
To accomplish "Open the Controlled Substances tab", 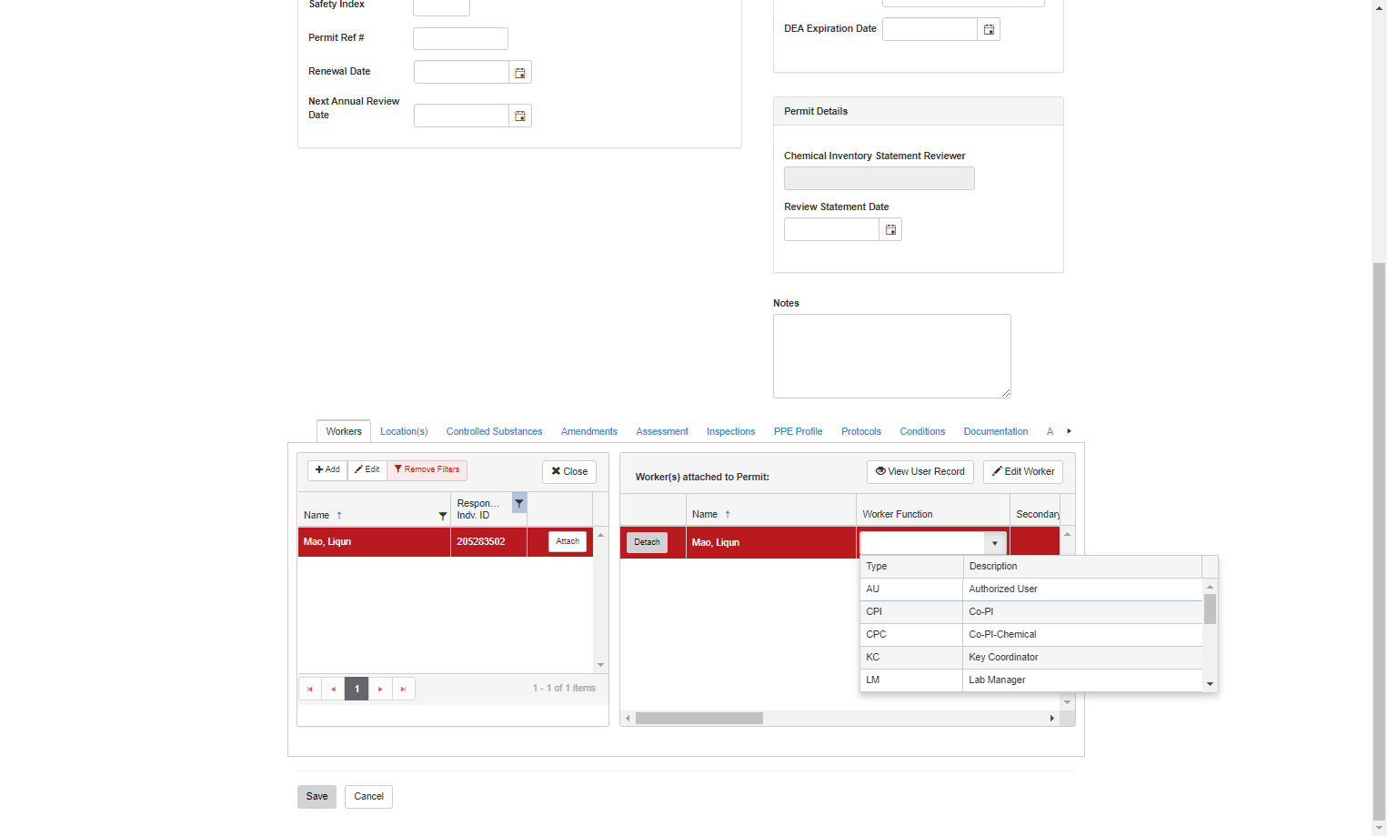I will click(x=494, y=432).
